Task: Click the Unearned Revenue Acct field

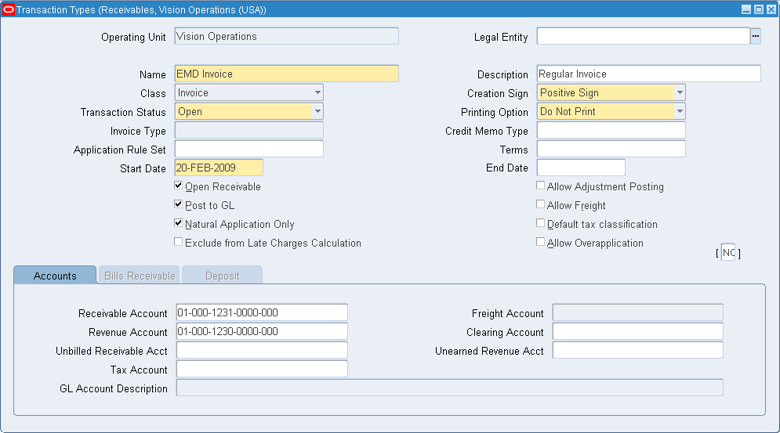Action: click(x=638, y=351)
